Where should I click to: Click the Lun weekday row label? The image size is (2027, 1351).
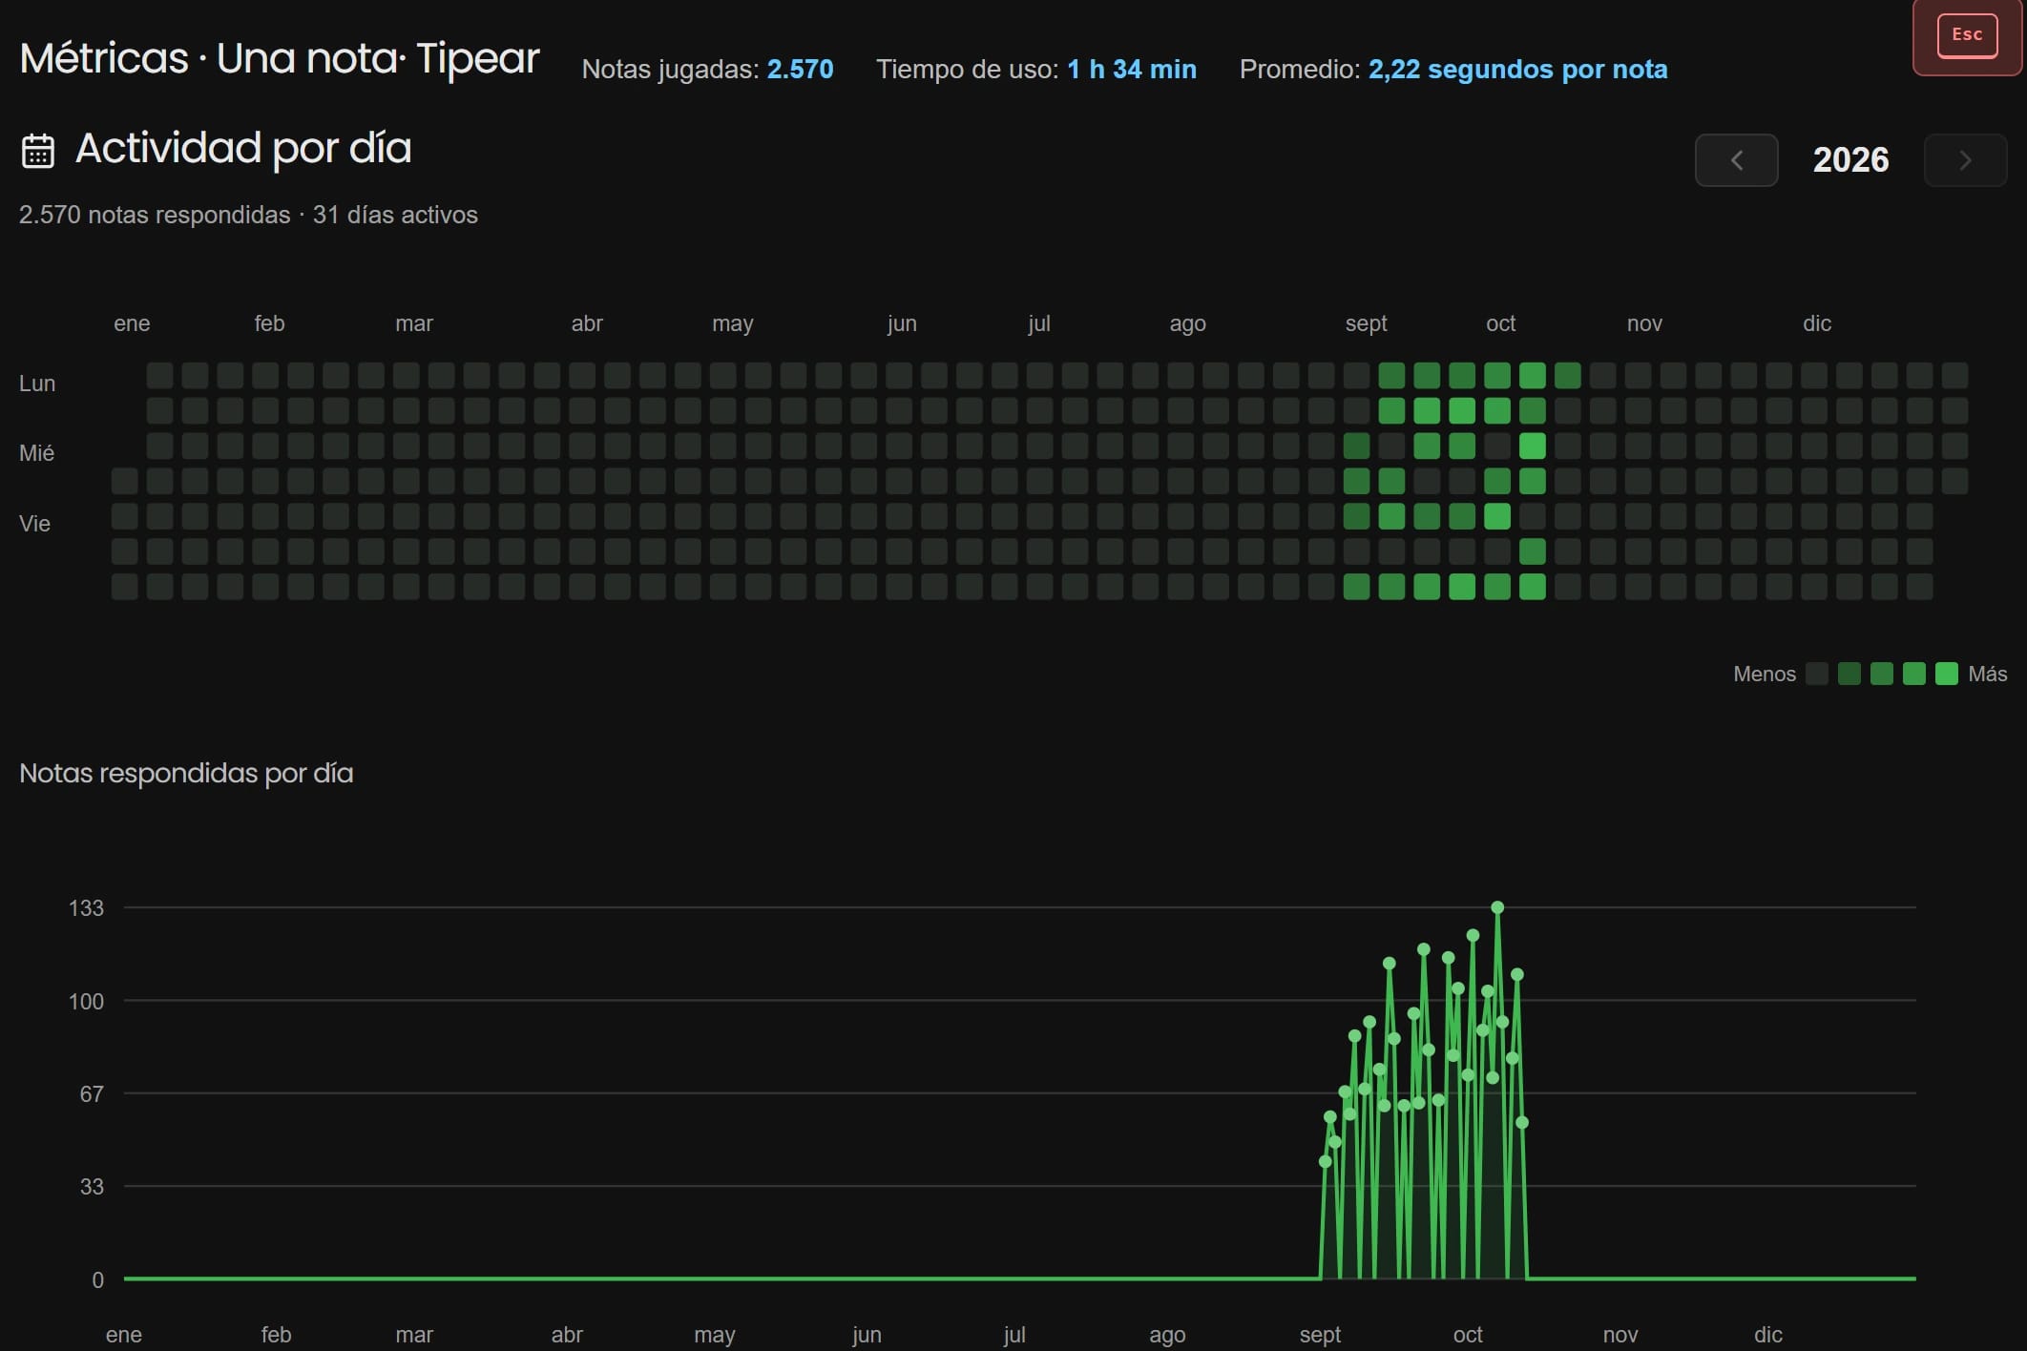(37, 384)
